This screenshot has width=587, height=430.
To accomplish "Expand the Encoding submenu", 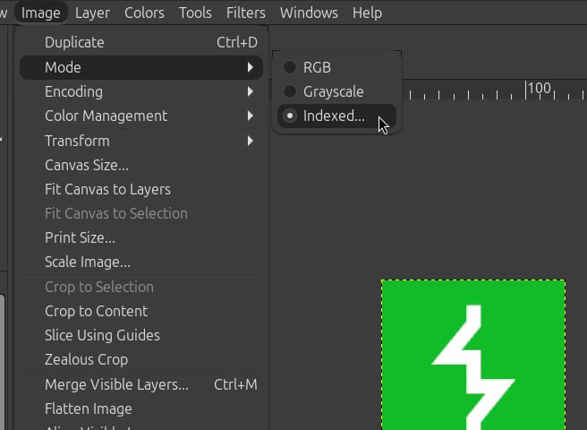I will point(141,92).
